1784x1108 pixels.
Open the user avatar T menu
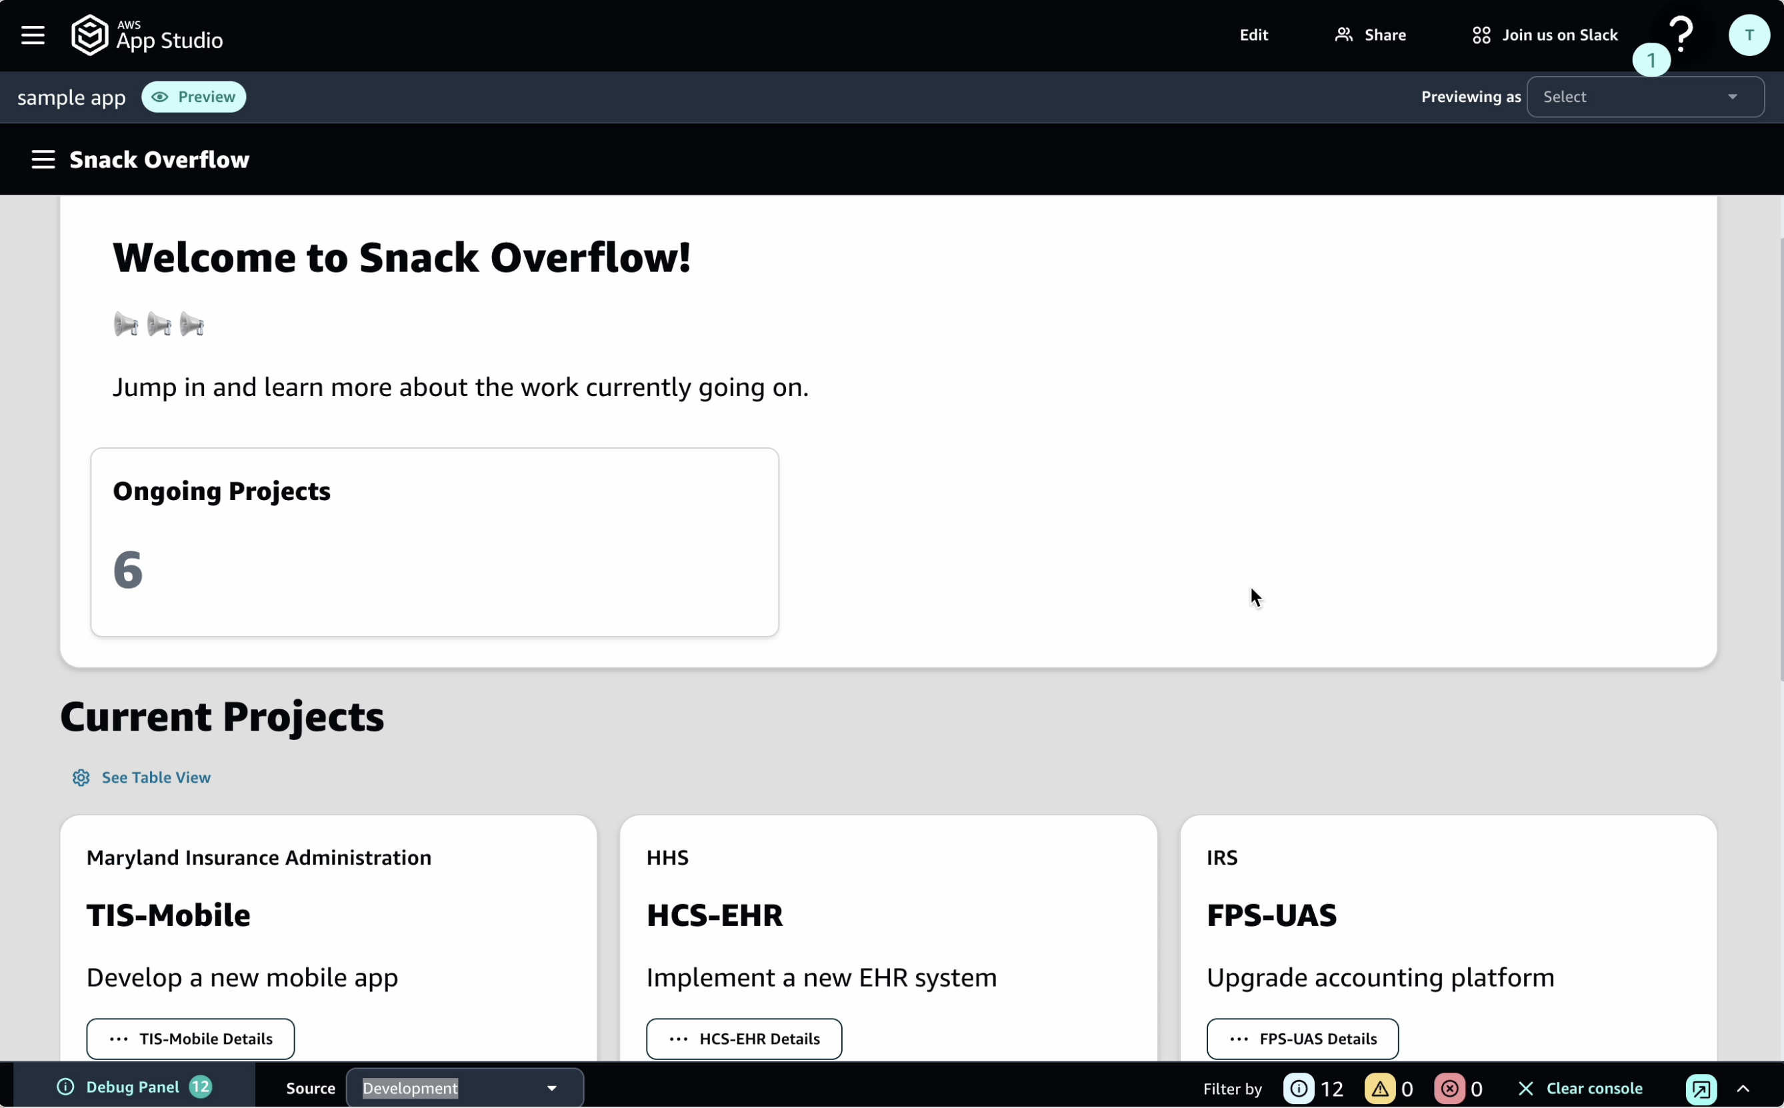[x=1749, y=35]
